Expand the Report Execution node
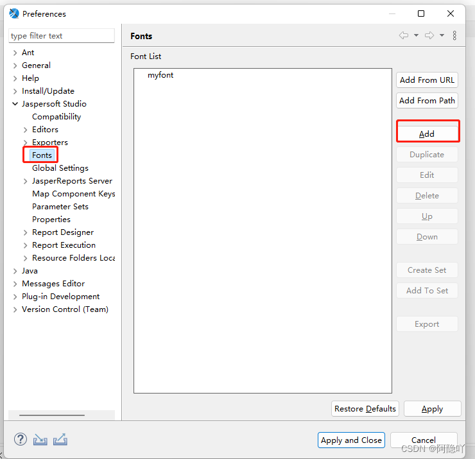Viewport: 475px width, 459px height. pyautogui.click(x=26, y=245)
